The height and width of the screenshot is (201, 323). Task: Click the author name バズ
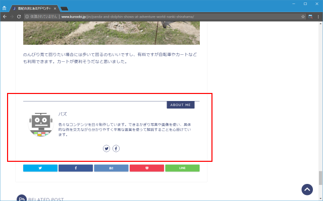pyautogui.click(x=63, y=114)
